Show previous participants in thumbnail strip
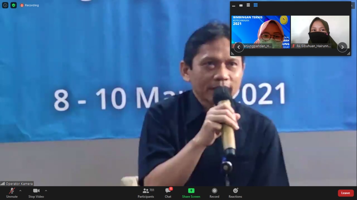 [x=238, y=47]
